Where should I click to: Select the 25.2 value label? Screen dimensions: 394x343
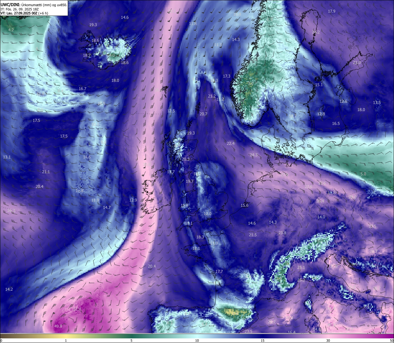301,280
